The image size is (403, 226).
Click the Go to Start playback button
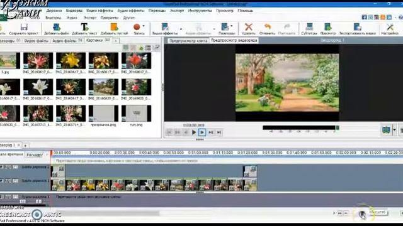click(x=169, y=132)
